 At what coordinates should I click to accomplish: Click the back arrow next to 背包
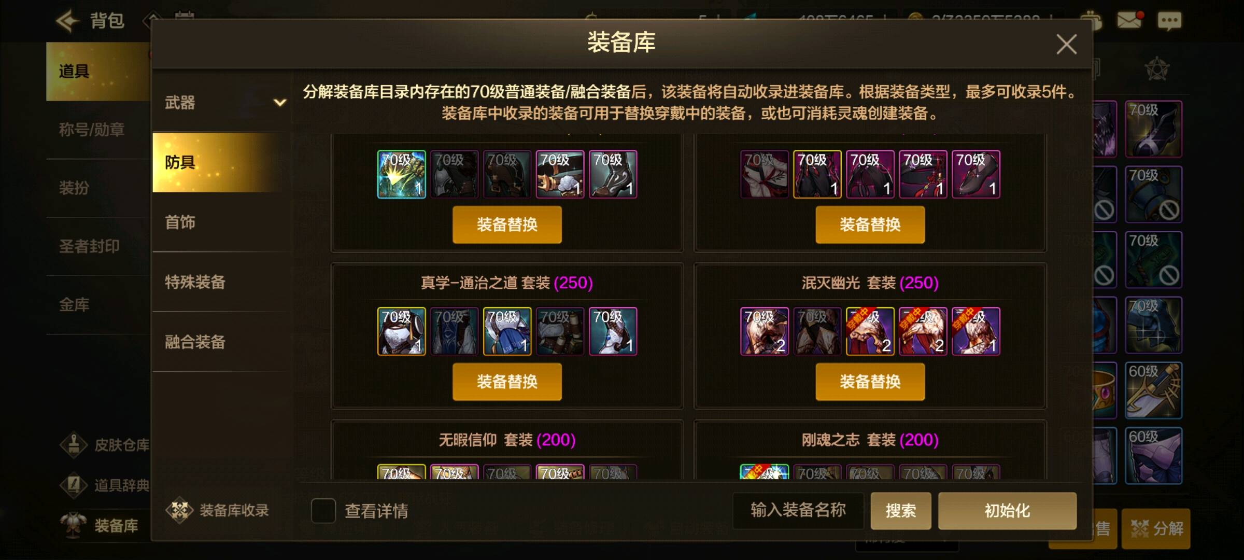click(67, 21)
